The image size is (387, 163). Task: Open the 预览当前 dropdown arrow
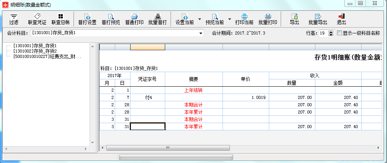230,19
